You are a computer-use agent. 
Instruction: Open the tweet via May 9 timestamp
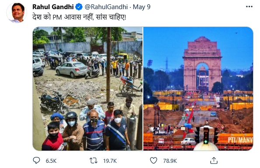(142, 7)
